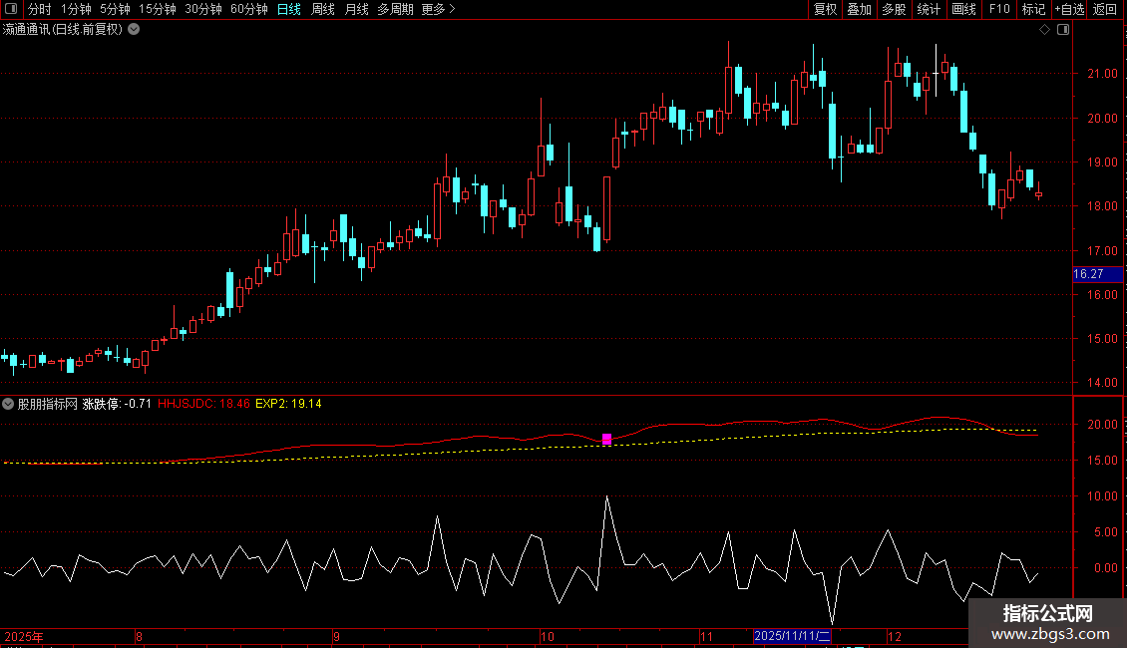Screen dimensions: 1127x648
Task: Switch to 分时 intraday view
Action: pyautogui.click(x=40, y=9)
